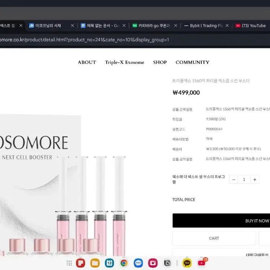
Task: Click the ₩499,000 price text
Action: coord(186,93)
